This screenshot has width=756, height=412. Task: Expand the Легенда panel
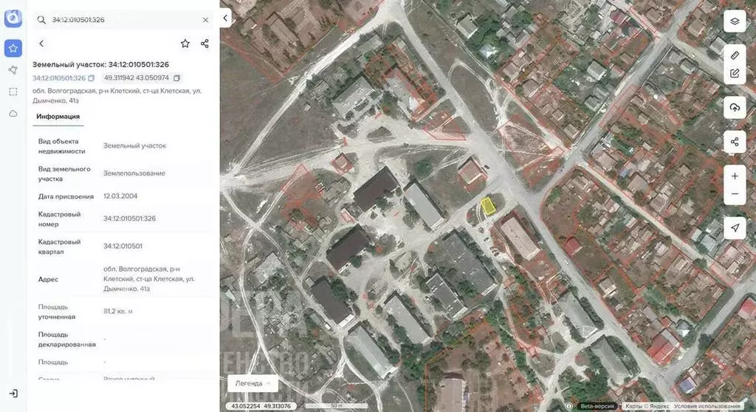point(252,383)
